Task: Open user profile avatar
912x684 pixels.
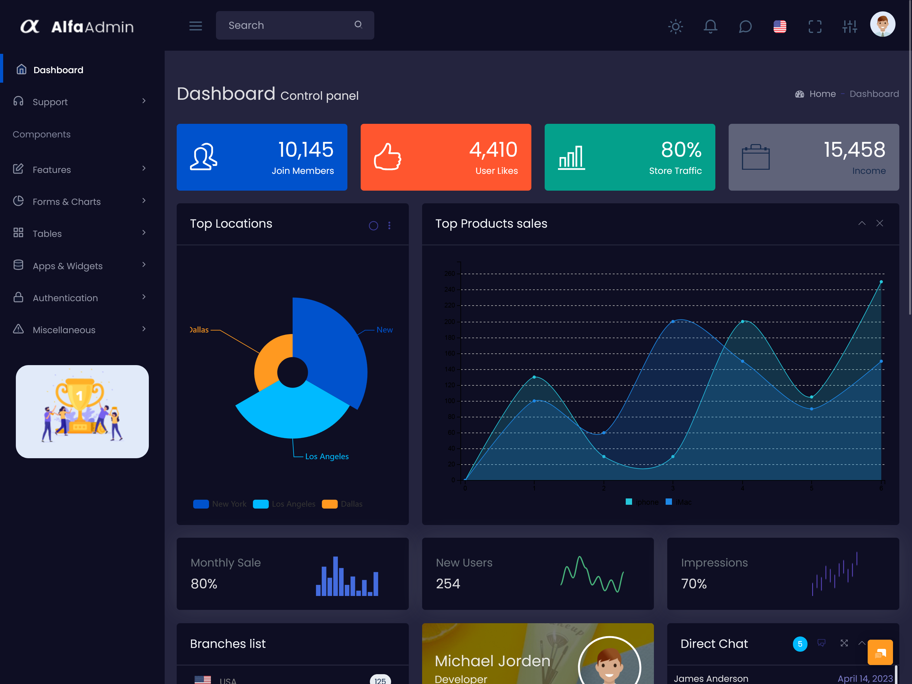Action: click(x=882, y=24)
